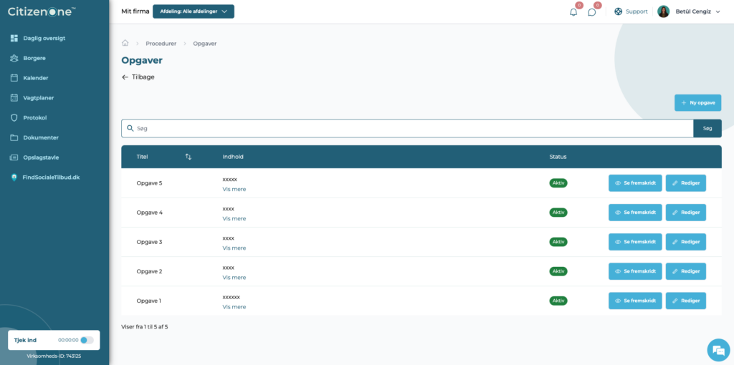This screenshot has width=734, height=365.
Task: Click Se fremskridt for Opgave 1
Action: coord(635,301)
